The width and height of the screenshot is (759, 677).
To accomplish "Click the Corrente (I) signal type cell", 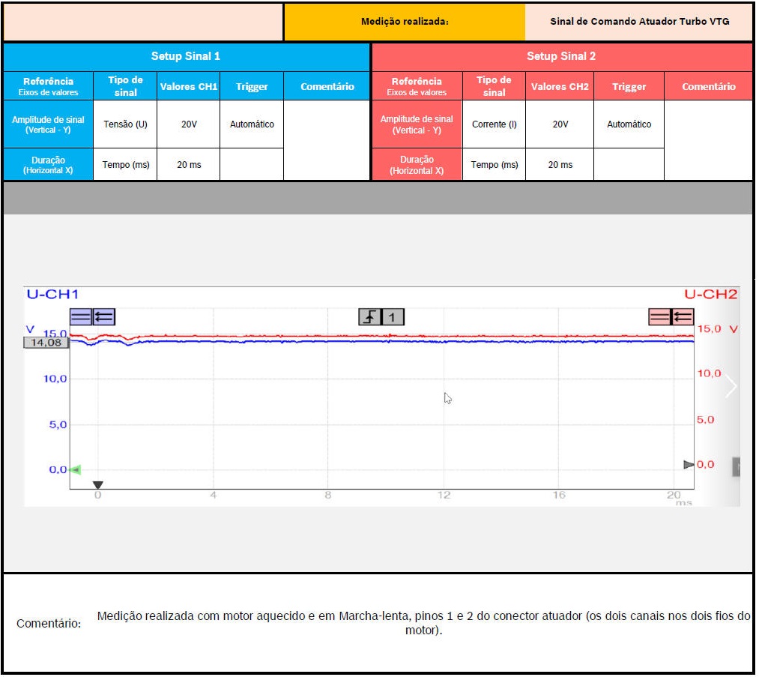I will click(x=494, y=124).
